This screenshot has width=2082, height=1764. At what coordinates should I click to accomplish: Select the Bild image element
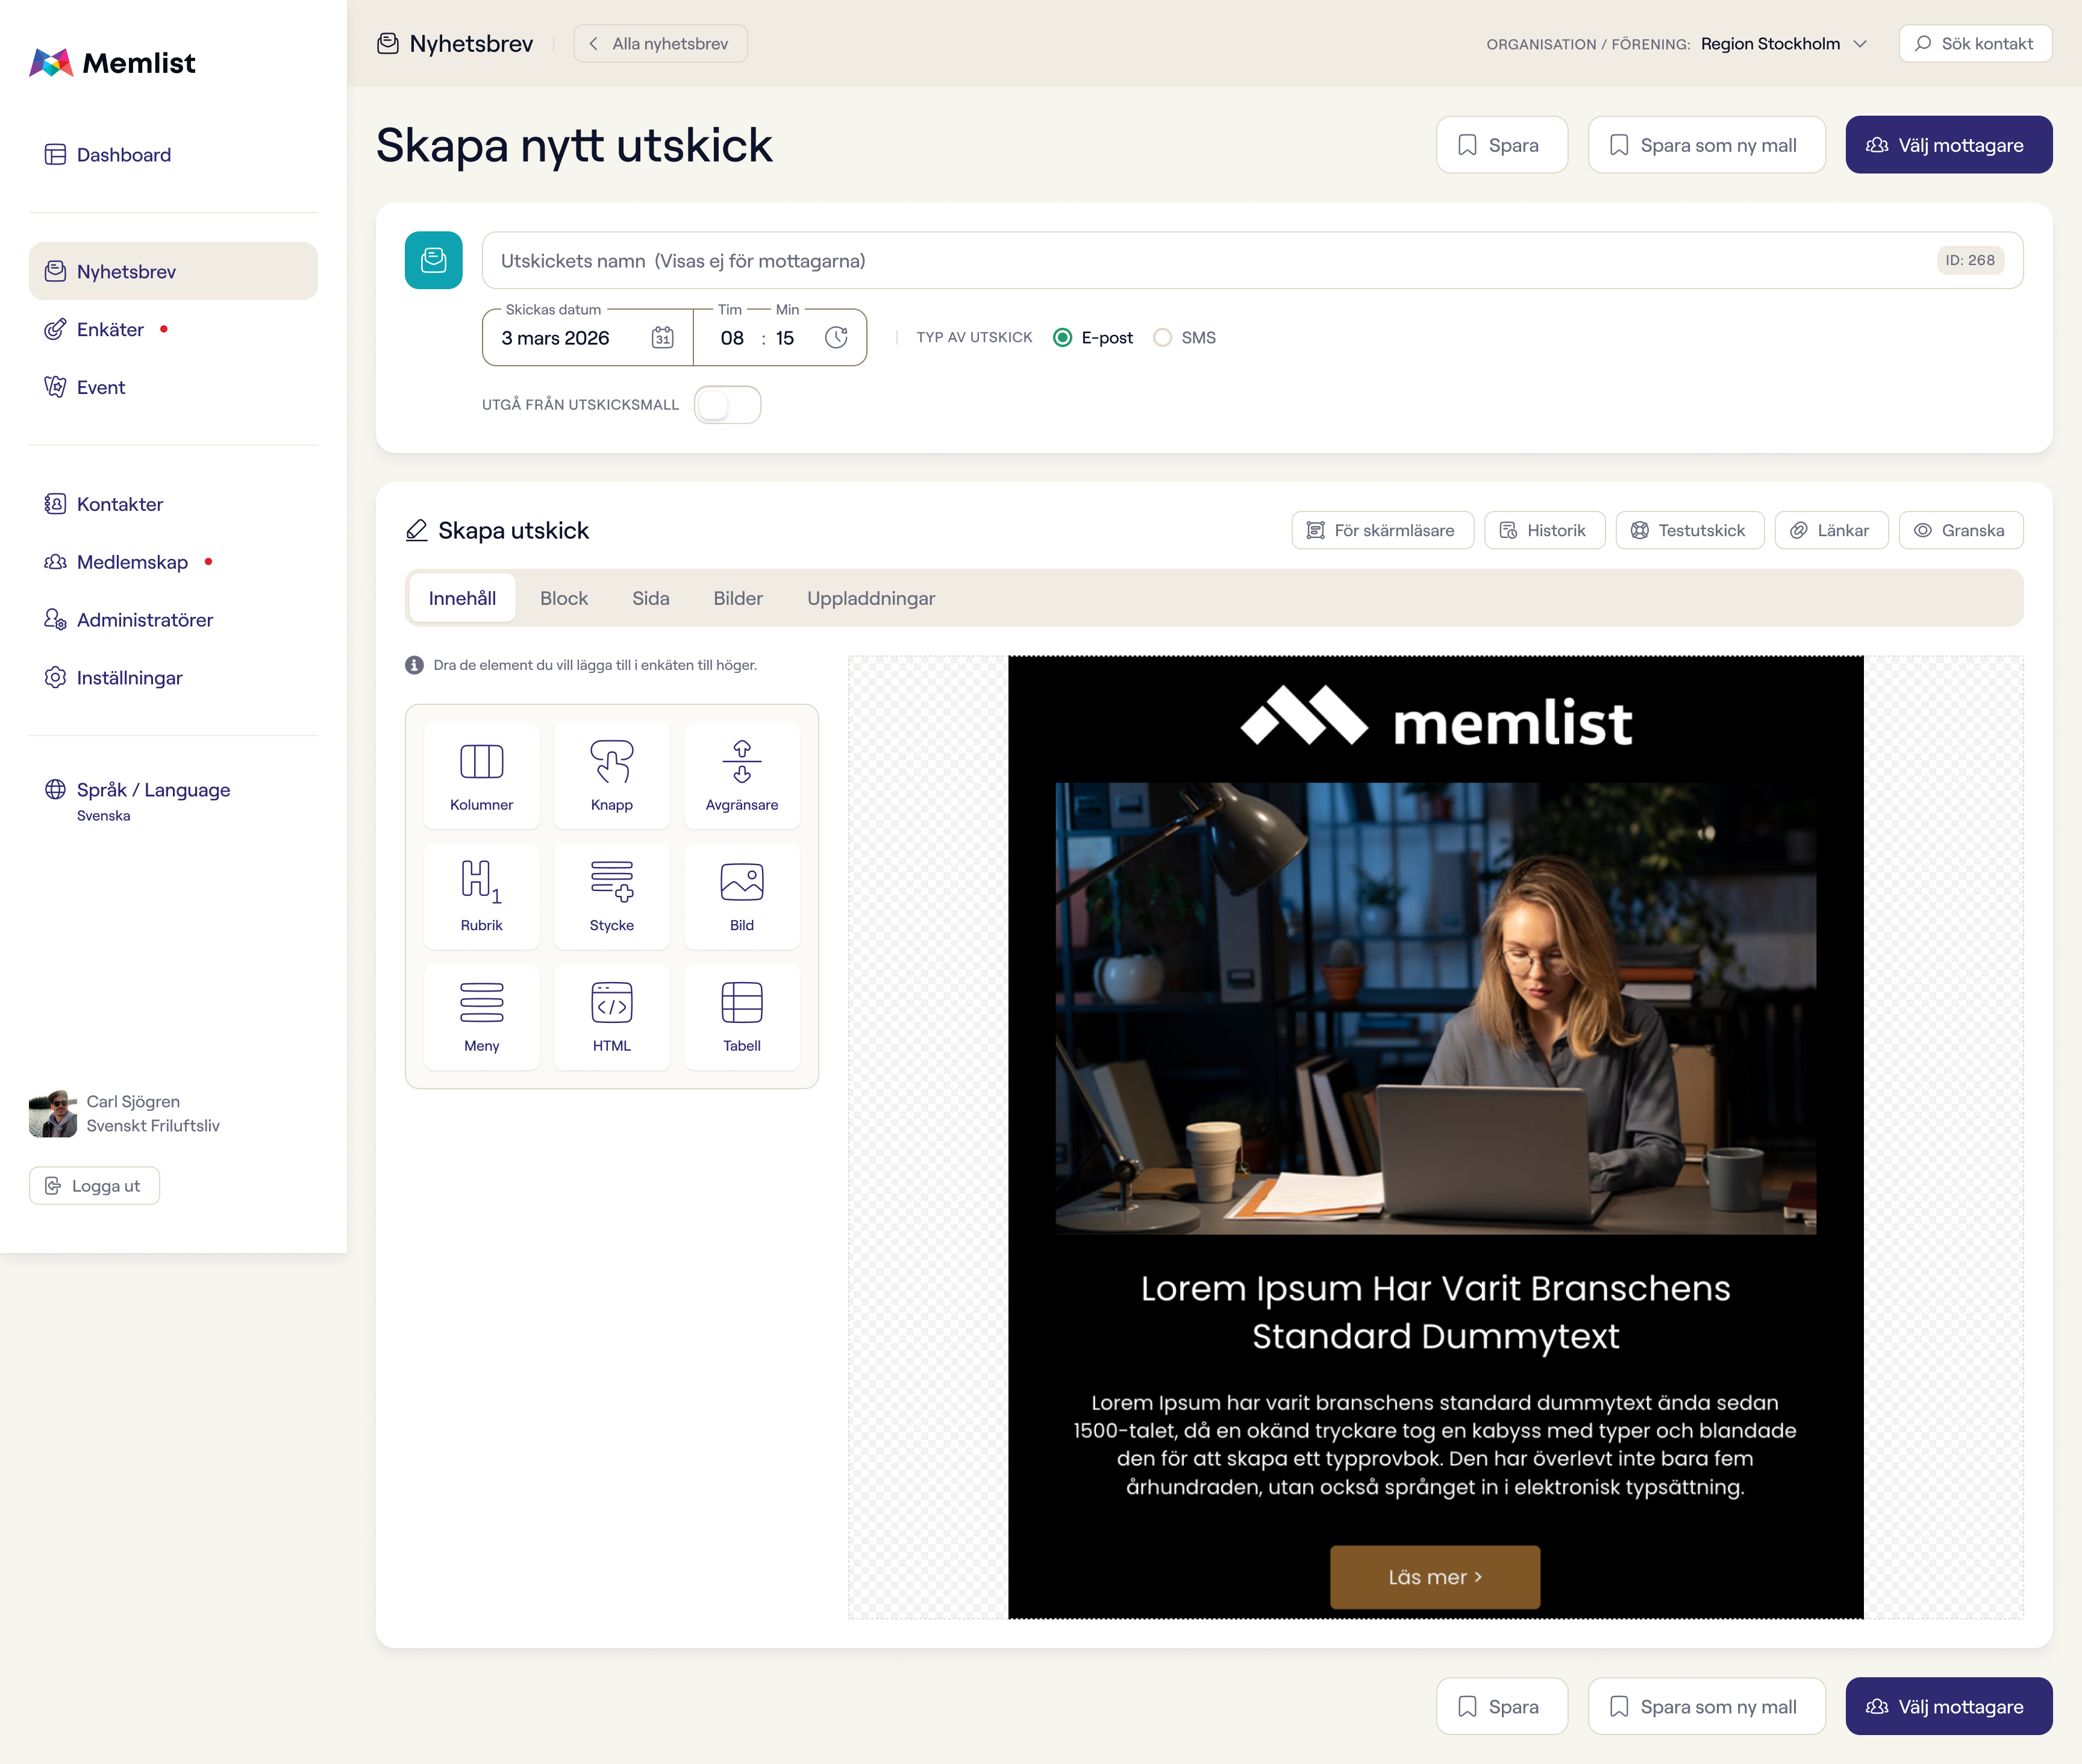tap(741, 896)
